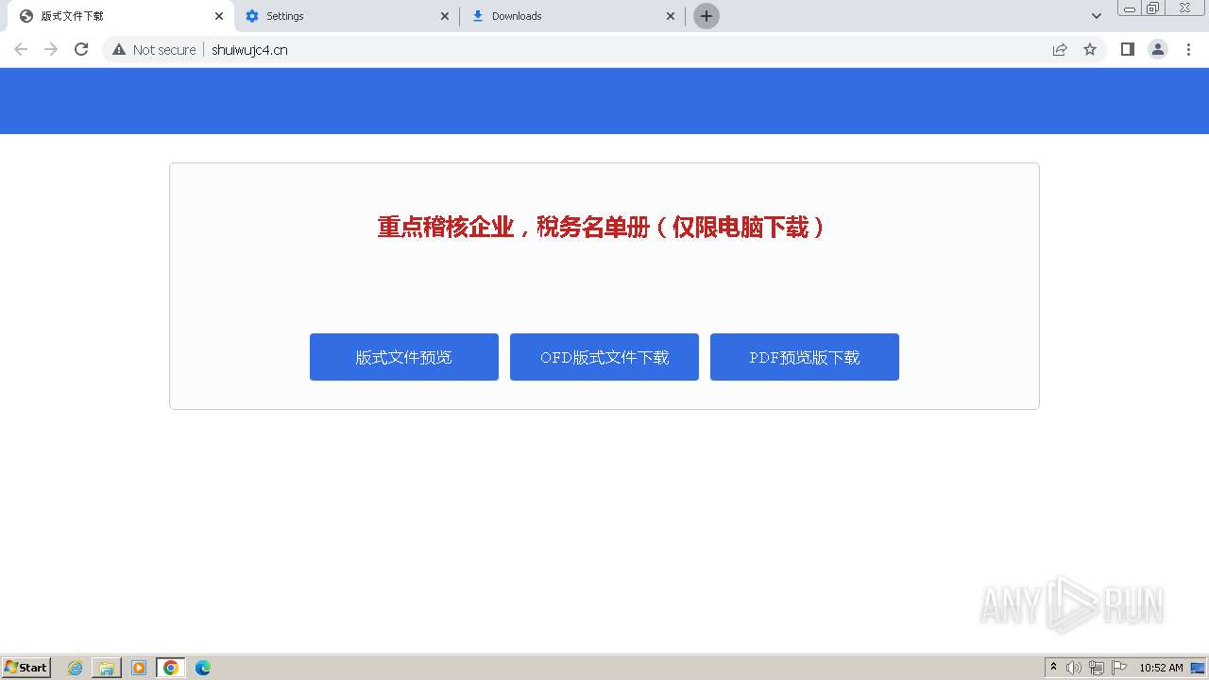Click the share page icon
This screenshot has width=1209, height=680.
click(1060, 49)
